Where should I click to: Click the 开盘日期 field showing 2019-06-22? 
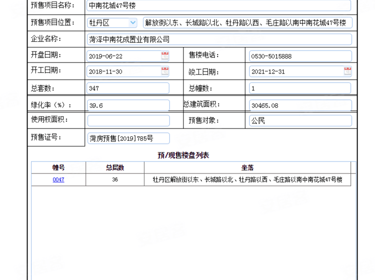[123, 56]
